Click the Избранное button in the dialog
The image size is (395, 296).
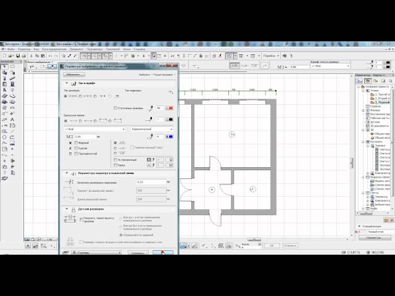[x=74, y=75]
